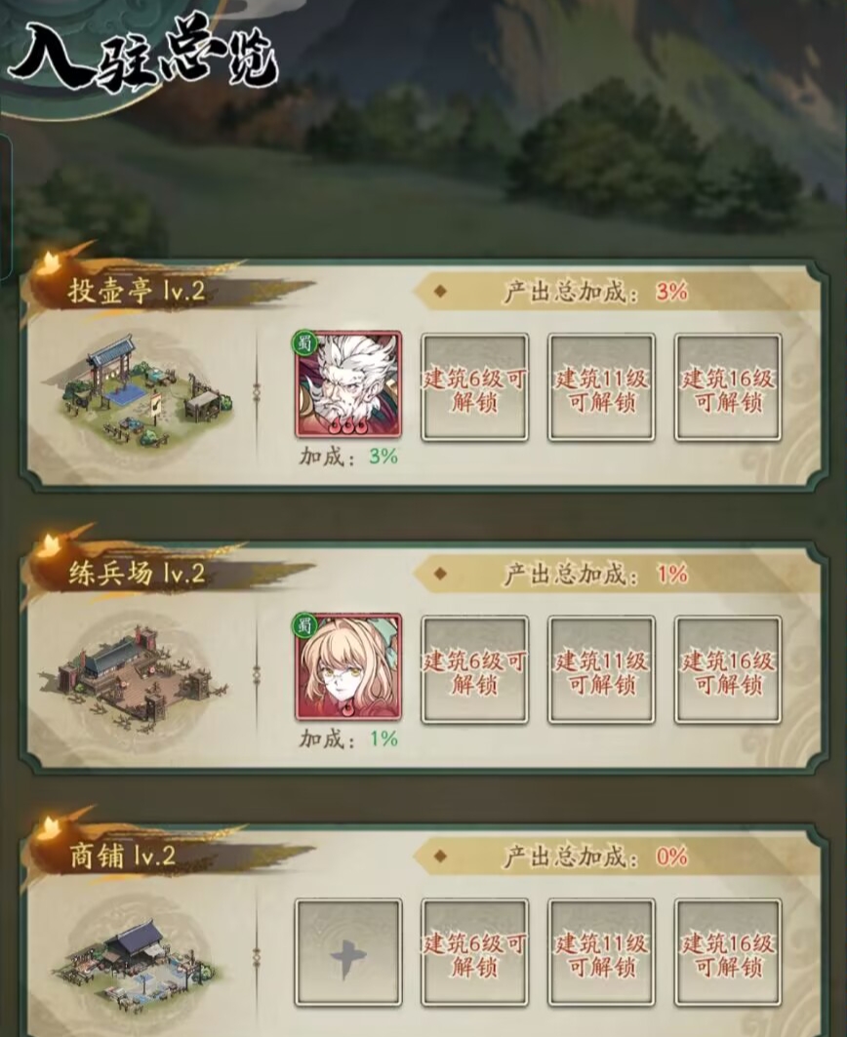
Task: Click 投壶亭 locked slot 建筑11级可解锁
Action: (x=601, y=387)
